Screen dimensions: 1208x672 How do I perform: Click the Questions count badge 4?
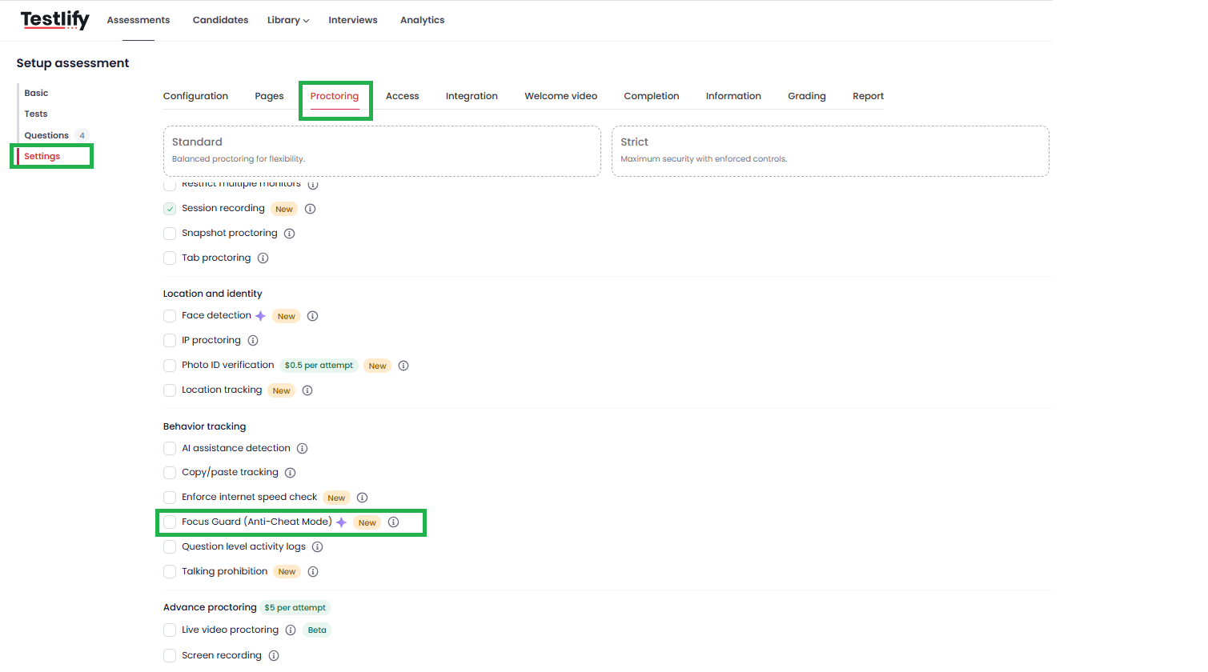click(82, 135)
